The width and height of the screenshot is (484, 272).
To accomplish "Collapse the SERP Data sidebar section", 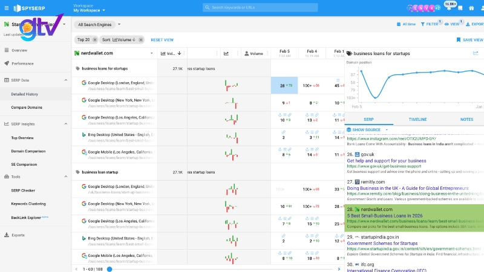I will coord(65,80).
